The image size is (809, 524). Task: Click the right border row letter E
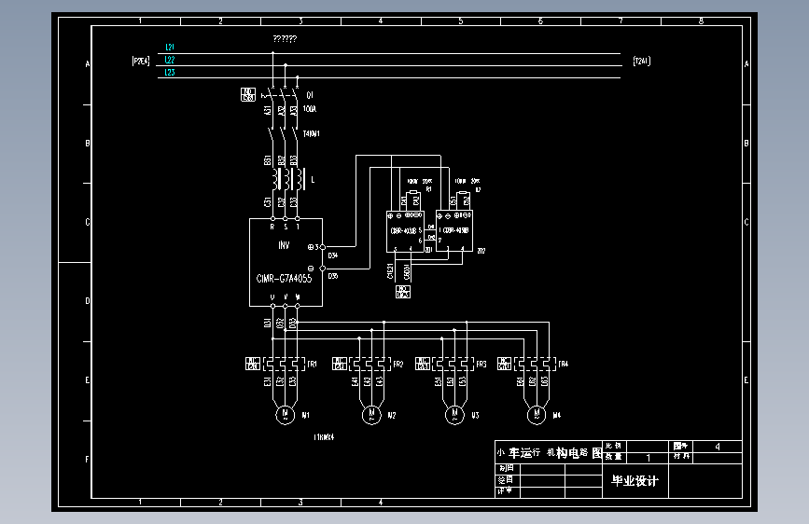pos(746,380)
